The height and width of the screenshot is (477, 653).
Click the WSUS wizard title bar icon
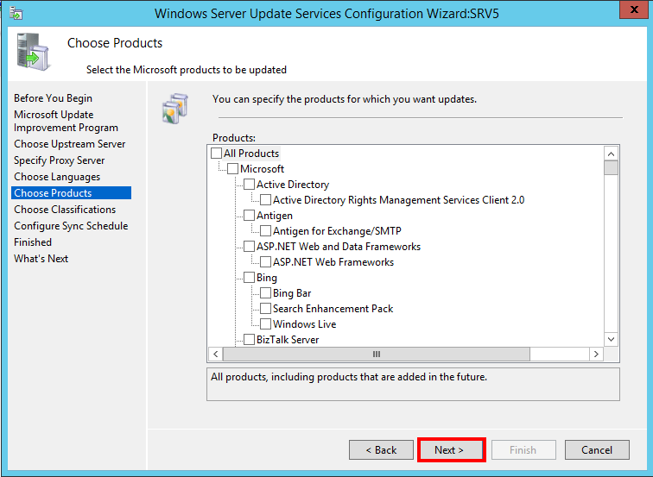point(16,13)
